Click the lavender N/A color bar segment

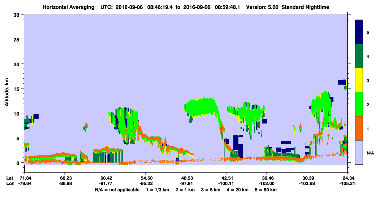pos(359,152)
